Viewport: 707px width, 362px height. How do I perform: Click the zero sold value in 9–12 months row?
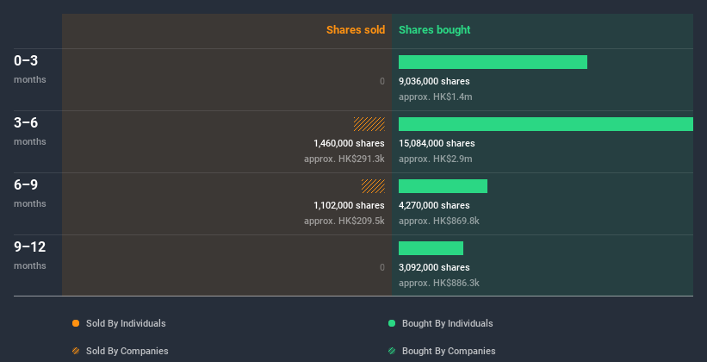(382, 267)
